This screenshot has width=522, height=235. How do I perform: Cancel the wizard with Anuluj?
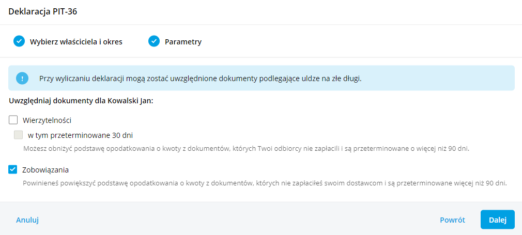click(27, 220)
